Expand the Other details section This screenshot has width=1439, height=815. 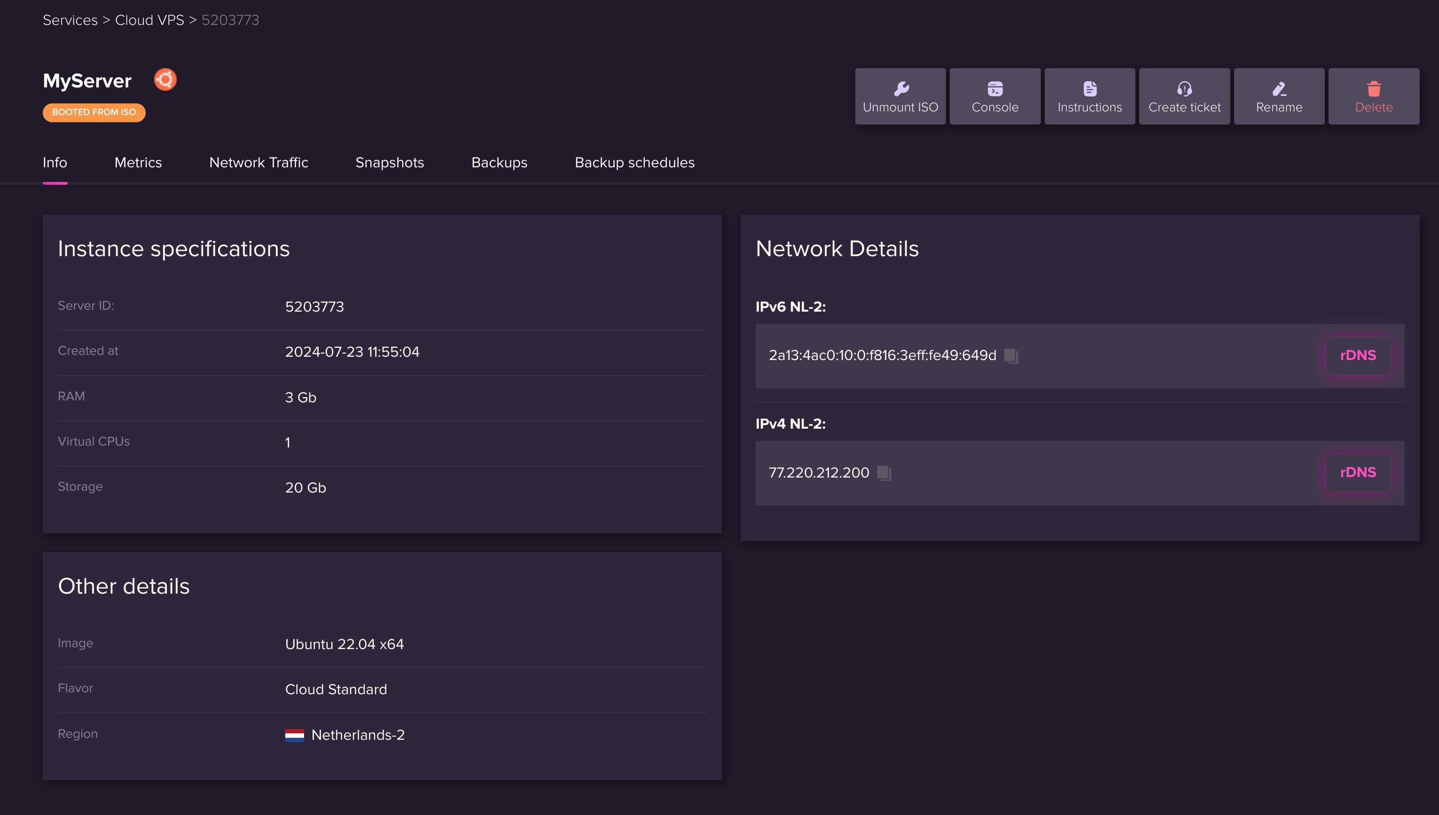[x=123, y=586]
